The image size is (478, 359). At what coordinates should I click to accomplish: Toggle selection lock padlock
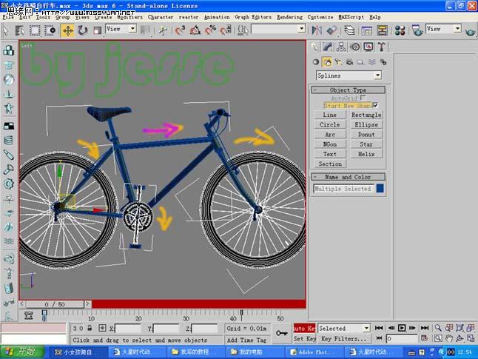(x=90, y=328)
